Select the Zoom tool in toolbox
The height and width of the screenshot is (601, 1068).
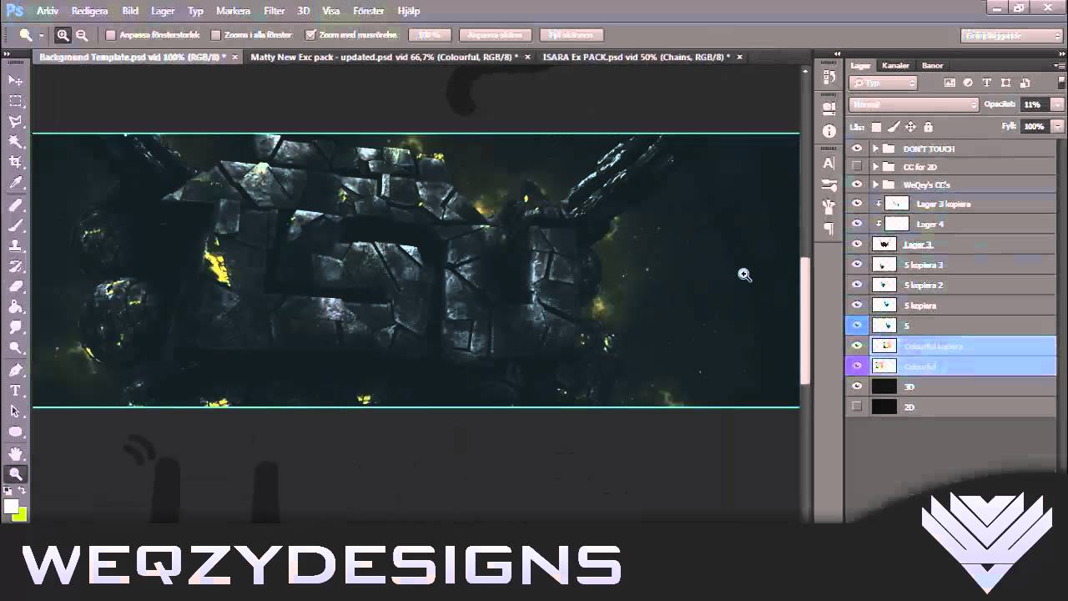click(15, 474)
